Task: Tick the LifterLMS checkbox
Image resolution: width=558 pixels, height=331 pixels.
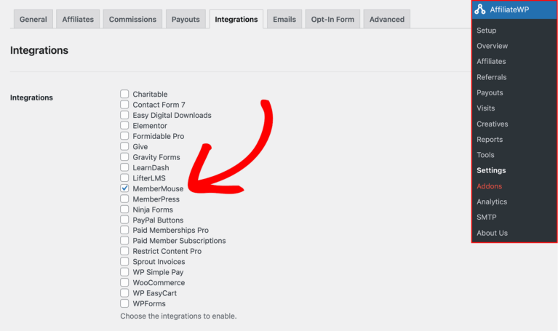Action: coord(124,178)
